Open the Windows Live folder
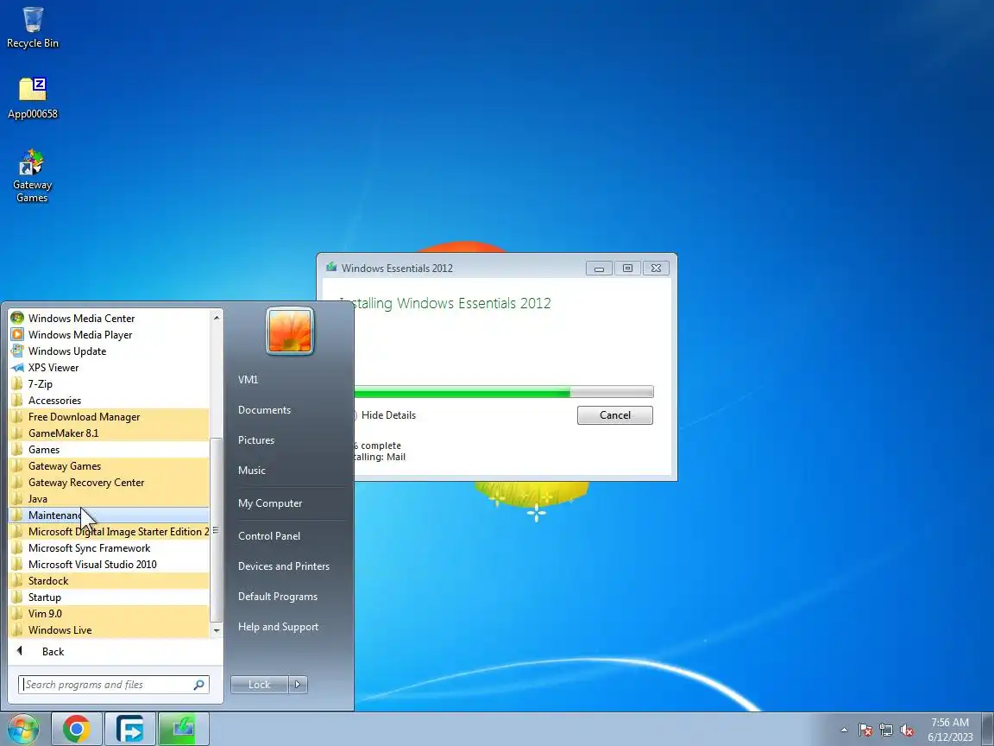Viewport: 994px width, 746px height. pyautogui.click(x=109, y=630)
